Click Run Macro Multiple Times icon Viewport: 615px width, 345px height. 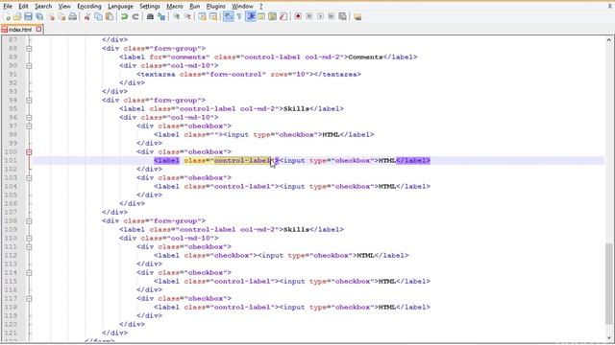pyautogui.click(x=332, y=17)
